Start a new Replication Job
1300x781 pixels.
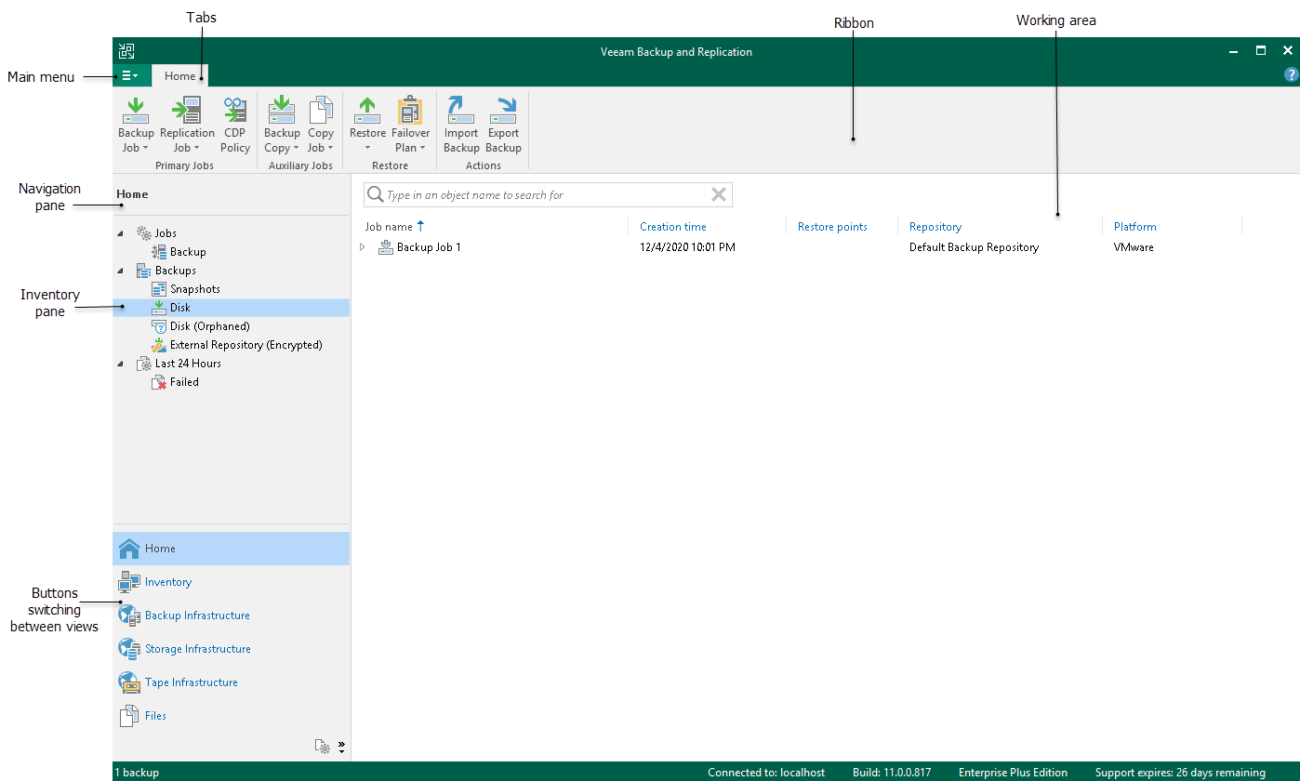pyautogui.click(x=187, y=124)
